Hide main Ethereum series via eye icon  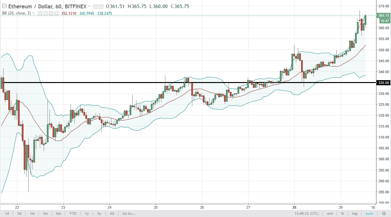click(95, 7)
